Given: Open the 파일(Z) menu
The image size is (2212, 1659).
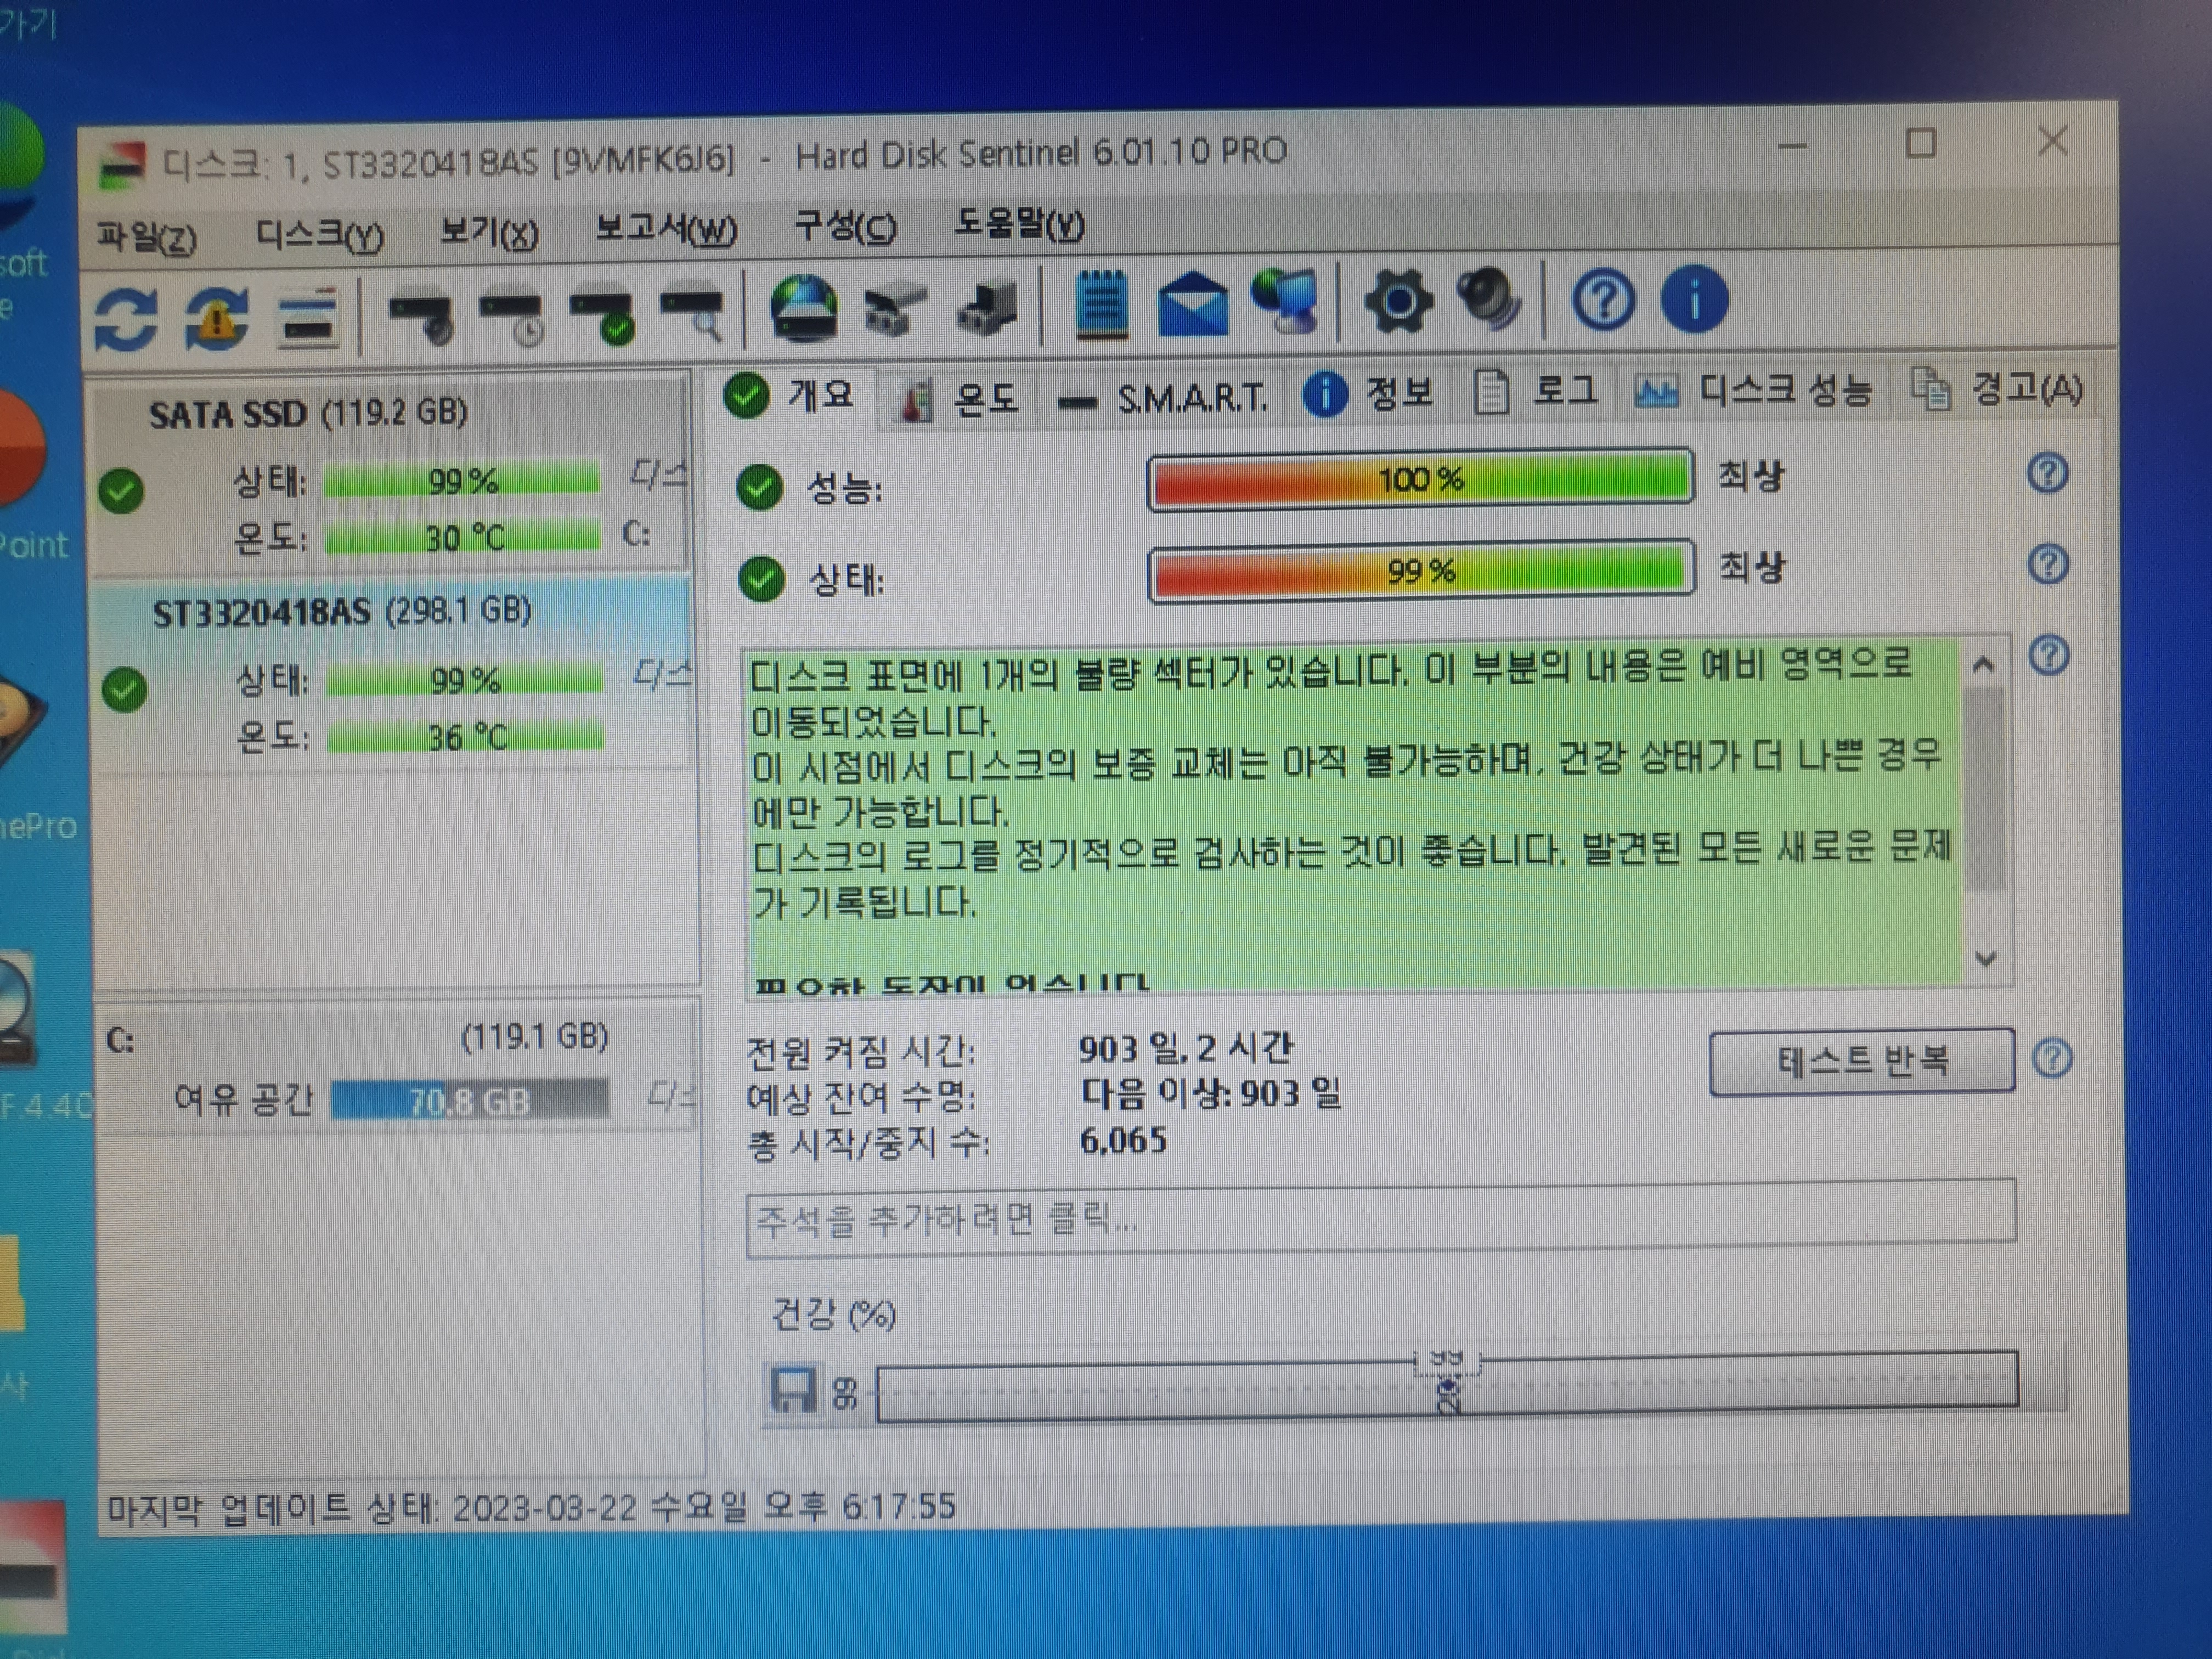Looking at the screenshot, I should [146, 237].
